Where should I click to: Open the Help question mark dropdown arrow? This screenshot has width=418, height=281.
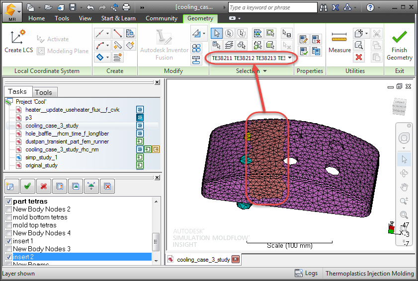379,7
